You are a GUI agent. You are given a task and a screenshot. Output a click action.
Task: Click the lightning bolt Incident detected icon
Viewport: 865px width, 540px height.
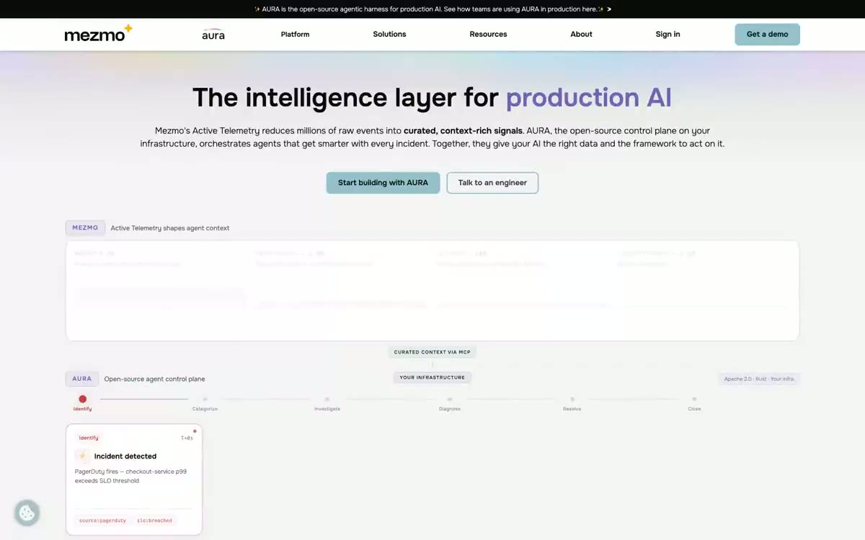(x=82, y=456)
